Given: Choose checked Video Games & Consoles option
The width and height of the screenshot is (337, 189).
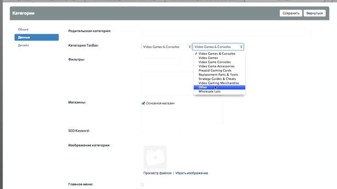Looking at the screenshot, I should 219,54.
